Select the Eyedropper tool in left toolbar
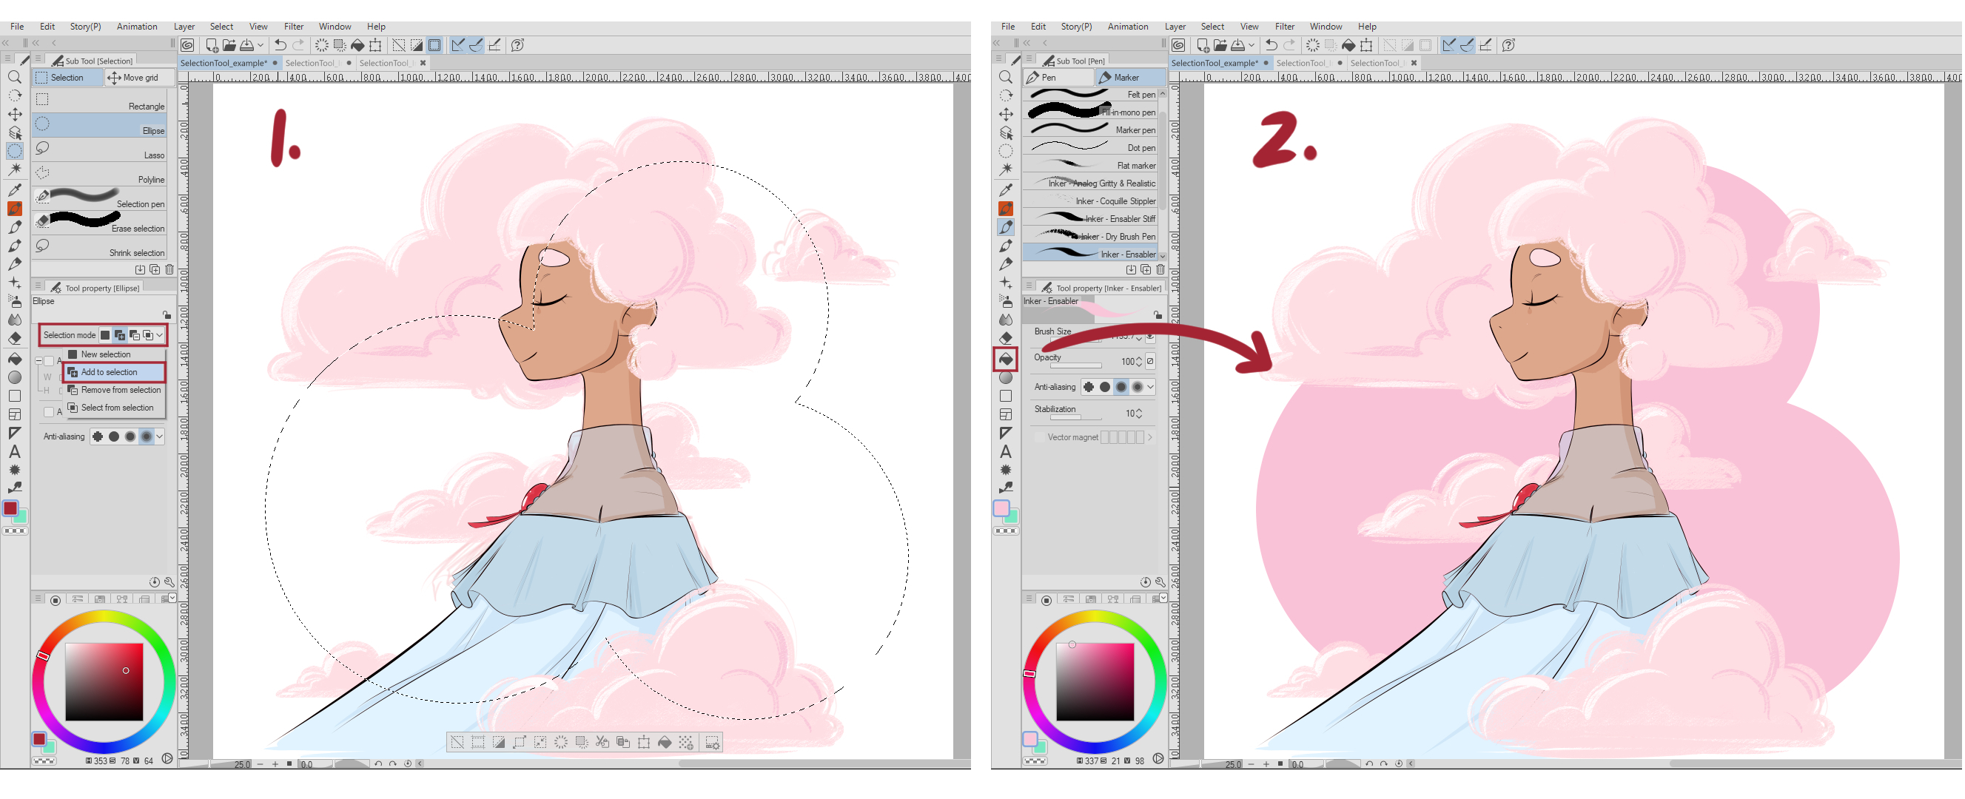This screenshot has width=1965, height=799. [15, 190]
